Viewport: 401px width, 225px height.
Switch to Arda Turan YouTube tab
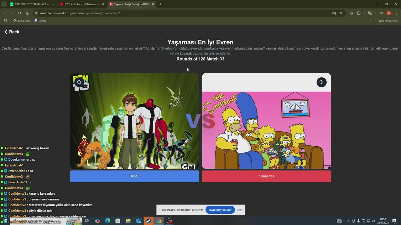coord(81,4)
